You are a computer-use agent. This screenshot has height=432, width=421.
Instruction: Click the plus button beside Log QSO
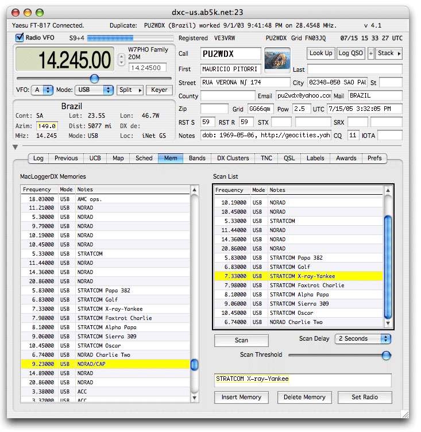click(x=370, y=53)
